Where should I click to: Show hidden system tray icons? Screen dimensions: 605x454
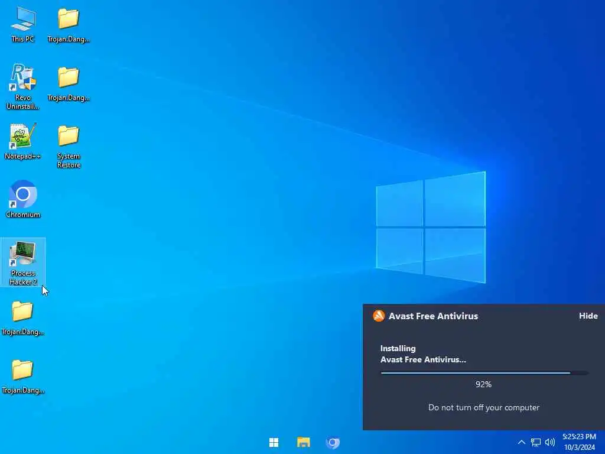pos(521,442)
